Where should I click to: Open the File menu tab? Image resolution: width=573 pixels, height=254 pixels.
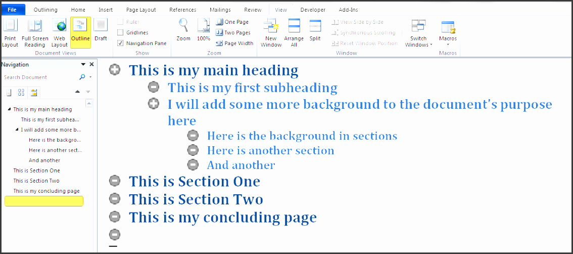pyautogui.click(x=13, y=10)
